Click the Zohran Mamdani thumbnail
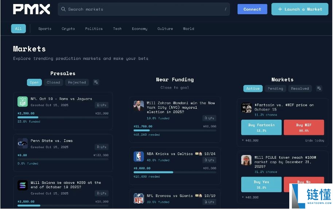 click(139, 106)
